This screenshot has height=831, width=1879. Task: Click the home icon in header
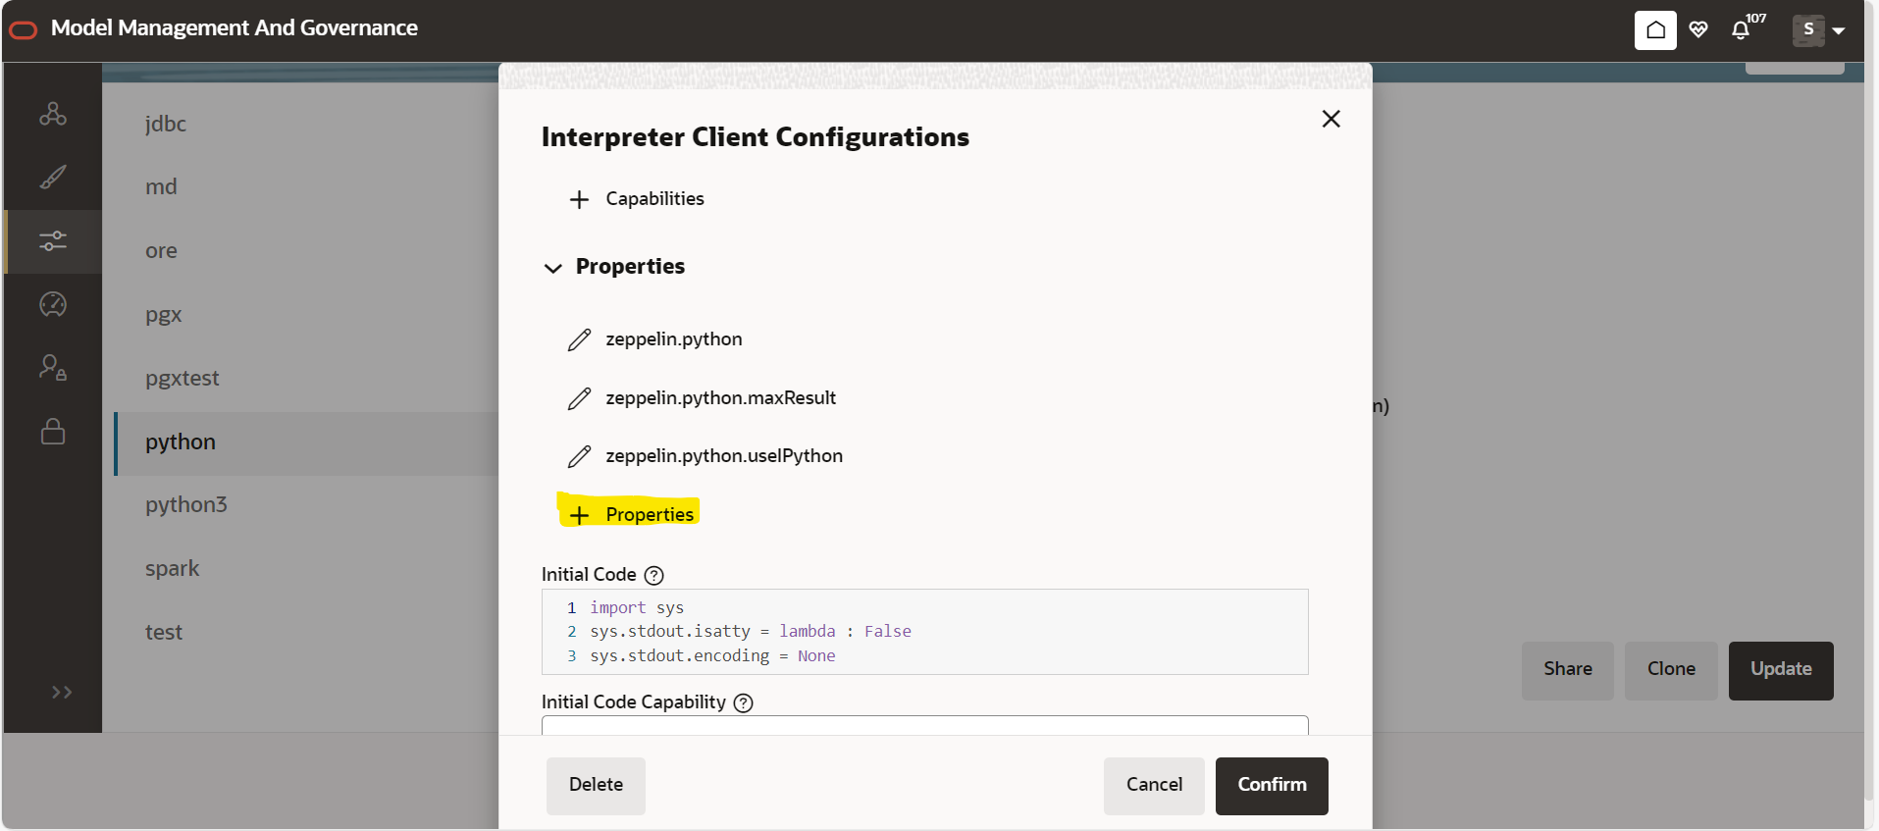[1655, 29]
